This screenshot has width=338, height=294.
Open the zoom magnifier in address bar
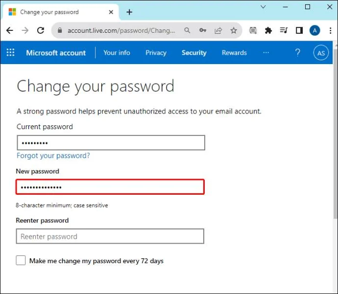[x=187, y=30]
